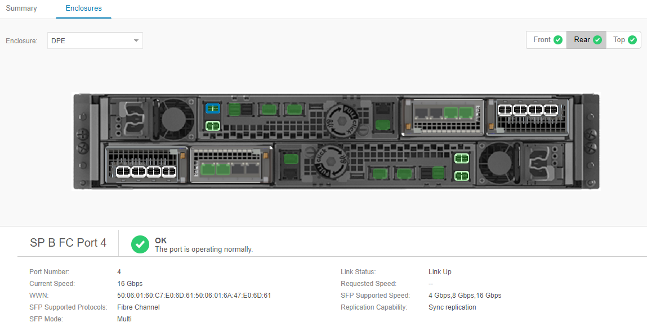The height and width of the screenshot is (336, 647).
Task: Select the upper FC port on the lower SP
Action: pos(462,158)
